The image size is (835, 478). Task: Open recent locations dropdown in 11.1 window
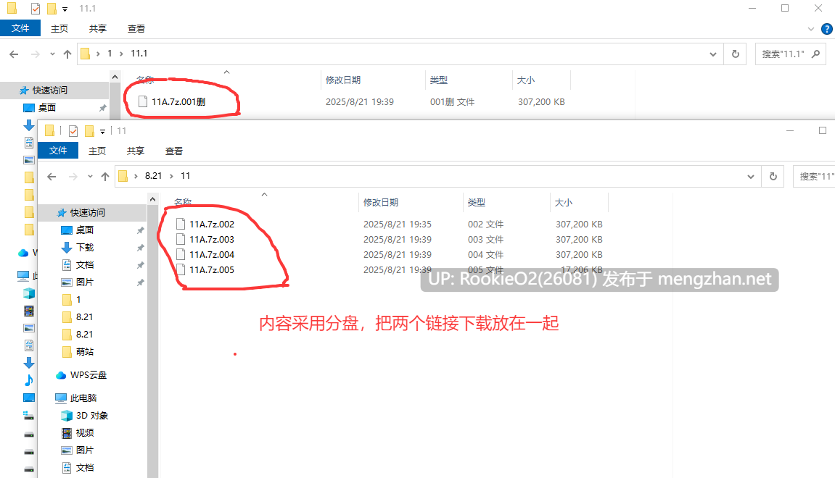coord(52,54)
